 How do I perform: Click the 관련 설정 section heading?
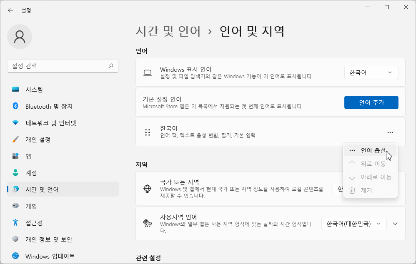[x=148, y=258]
